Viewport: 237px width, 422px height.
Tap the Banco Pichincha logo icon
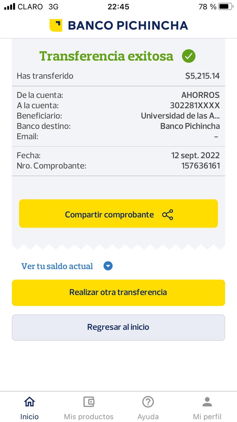pyautogui.click(x=56, y=25)
